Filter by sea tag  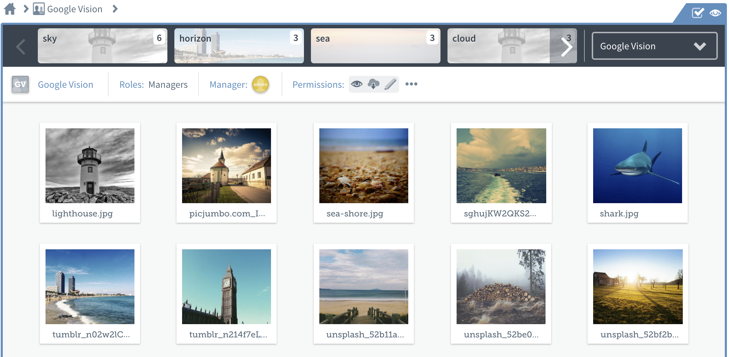[376, 46]
